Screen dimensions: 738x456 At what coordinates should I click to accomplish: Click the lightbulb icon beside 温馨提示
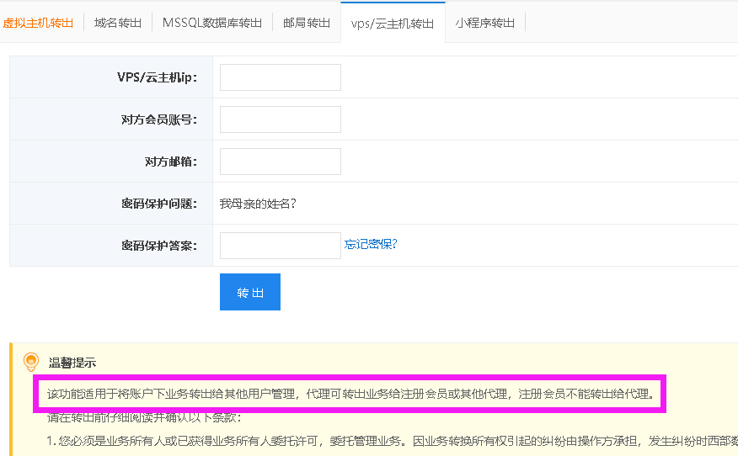pos(31,362)
